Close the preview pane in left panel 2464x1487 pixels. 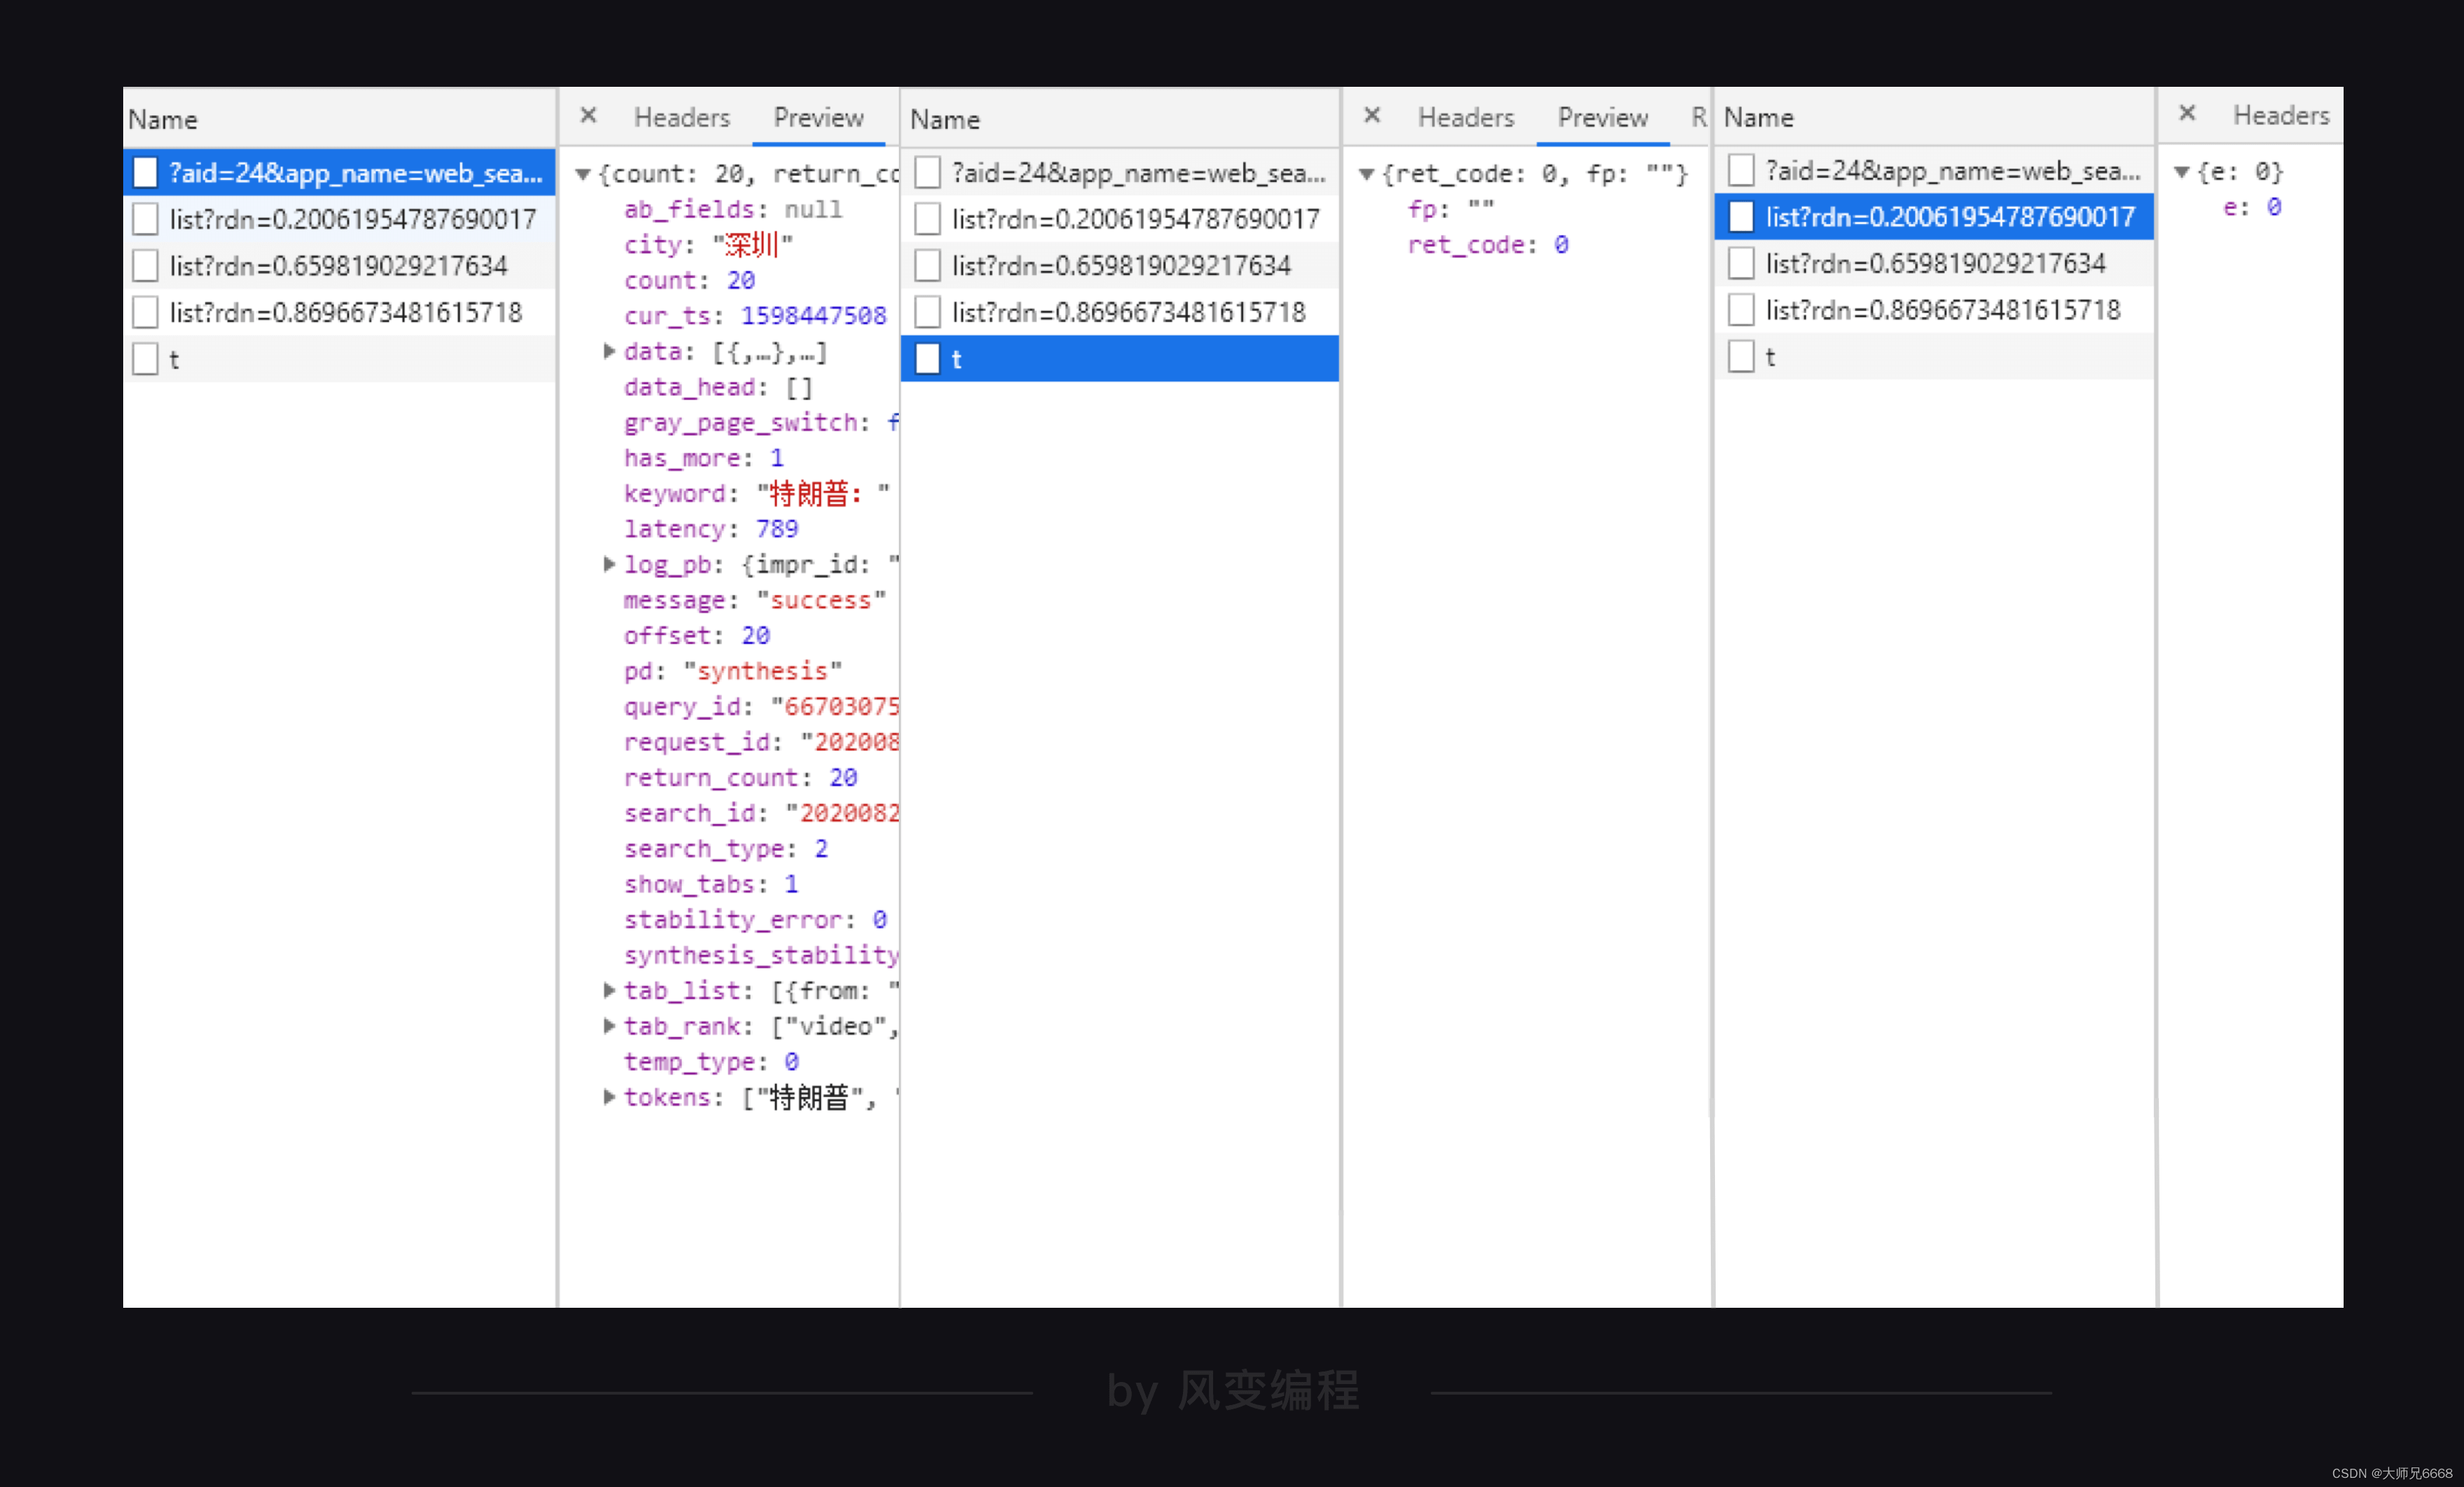coord(588,116)
